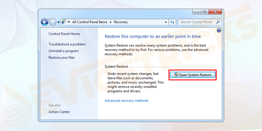Viewport: 262px width, 131px height.
Task: Open Uninstall a program link
Action: (63, 51)
